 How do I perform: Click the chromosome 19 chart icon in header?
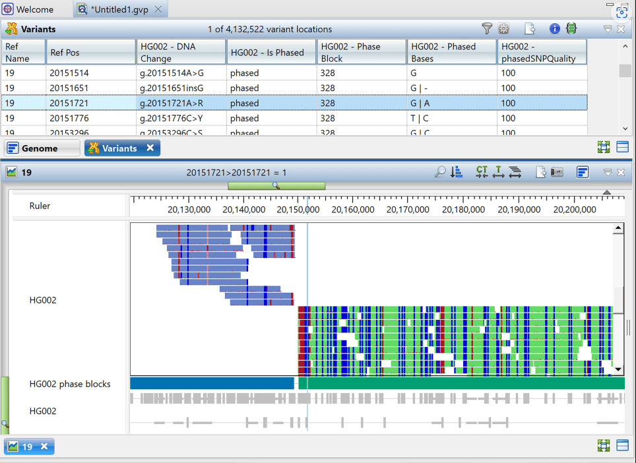(x=11, y=172)
